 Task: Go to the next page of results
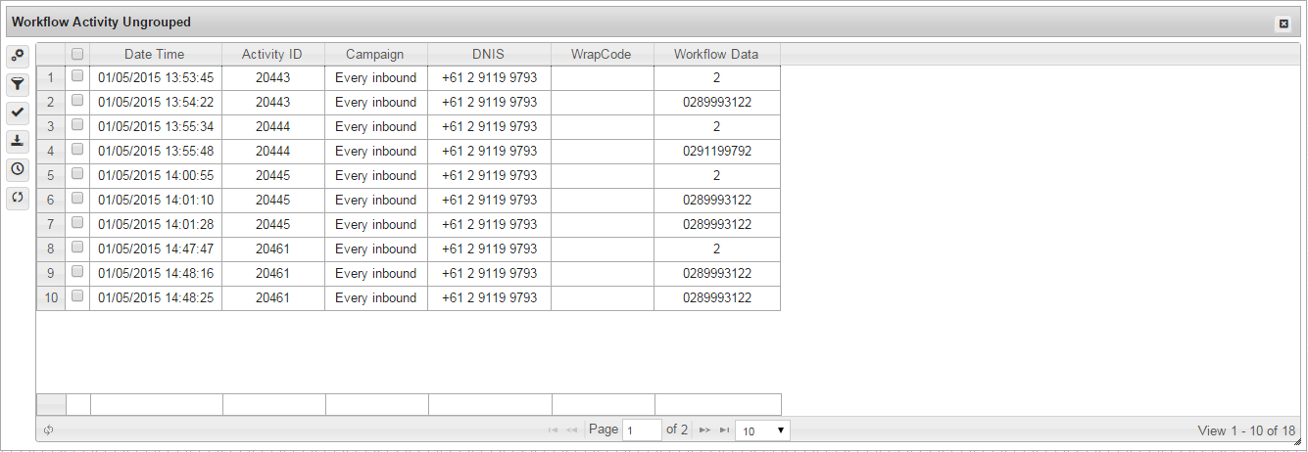pos(704,430)
